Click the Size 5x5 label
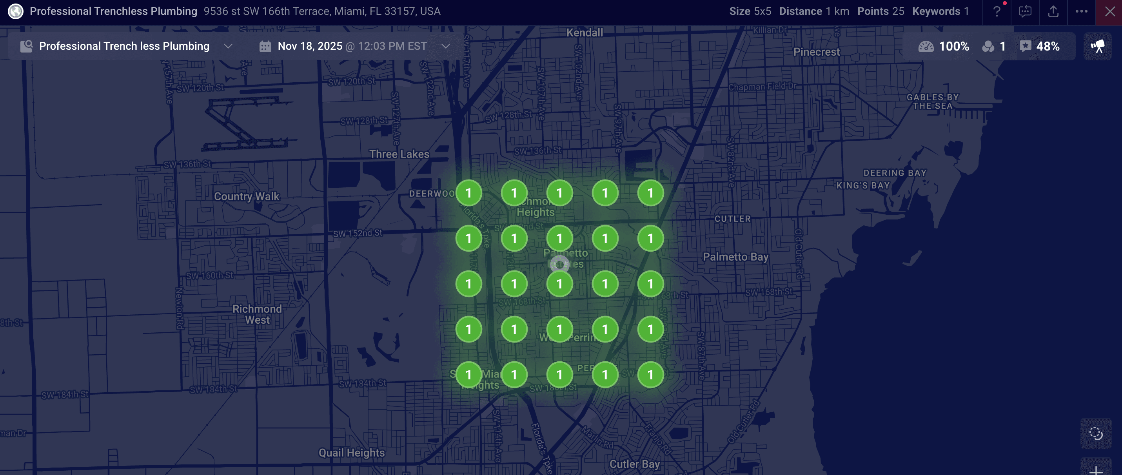The image size is (1122, 475). [750, 11]
